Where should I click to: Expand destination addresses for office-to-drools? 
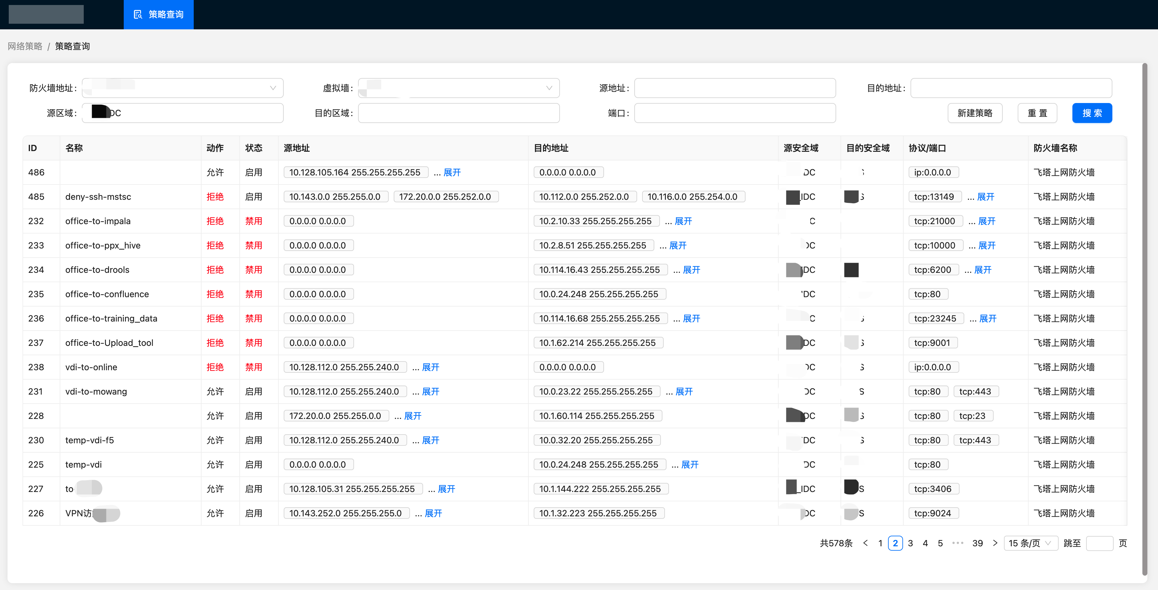coord(691,269)
